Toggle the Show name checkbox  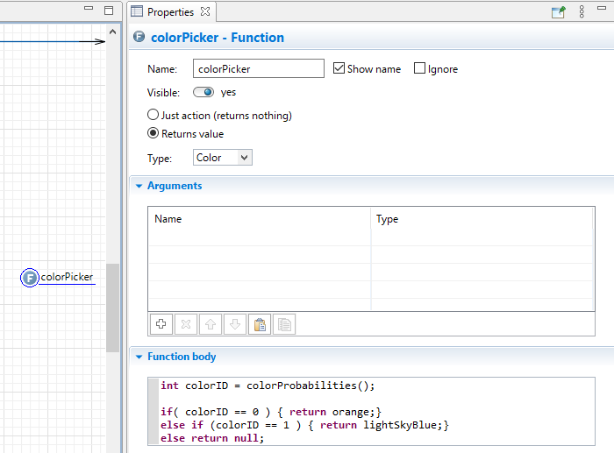[x=339, y=68]
